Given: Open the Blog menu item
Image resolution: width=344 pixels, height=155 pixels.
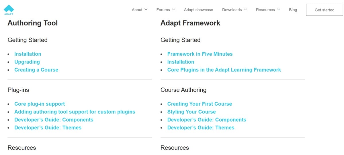Looking at the screenshot, I should tap(293, 10).
